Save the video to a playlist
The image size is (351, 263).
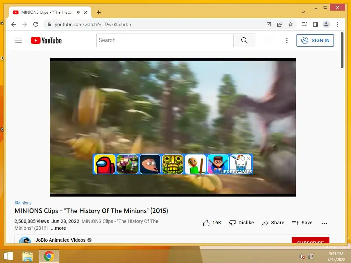[302, 223]
